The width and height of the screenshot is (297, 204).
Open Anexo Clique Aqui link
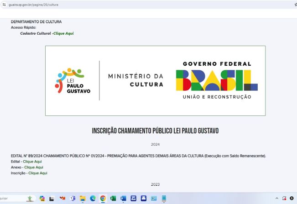tap(33, 167)
